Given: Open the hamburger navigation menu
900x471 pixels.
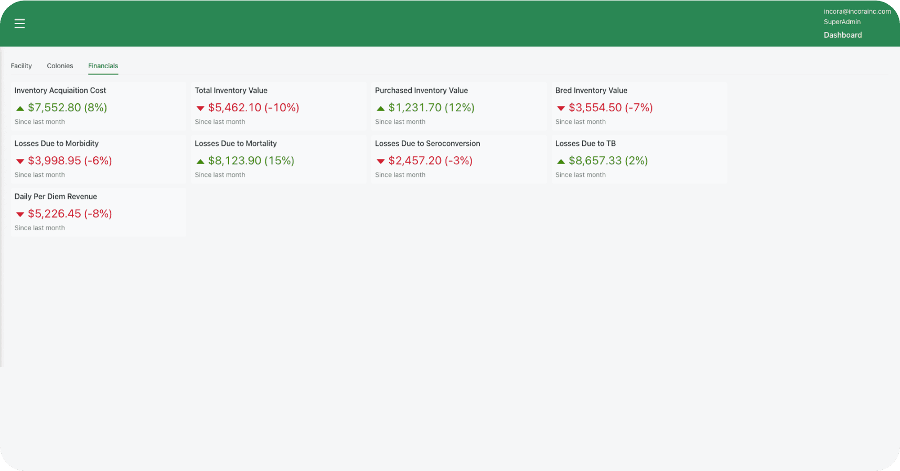Looking at the screenshot, I should point(20,24).
